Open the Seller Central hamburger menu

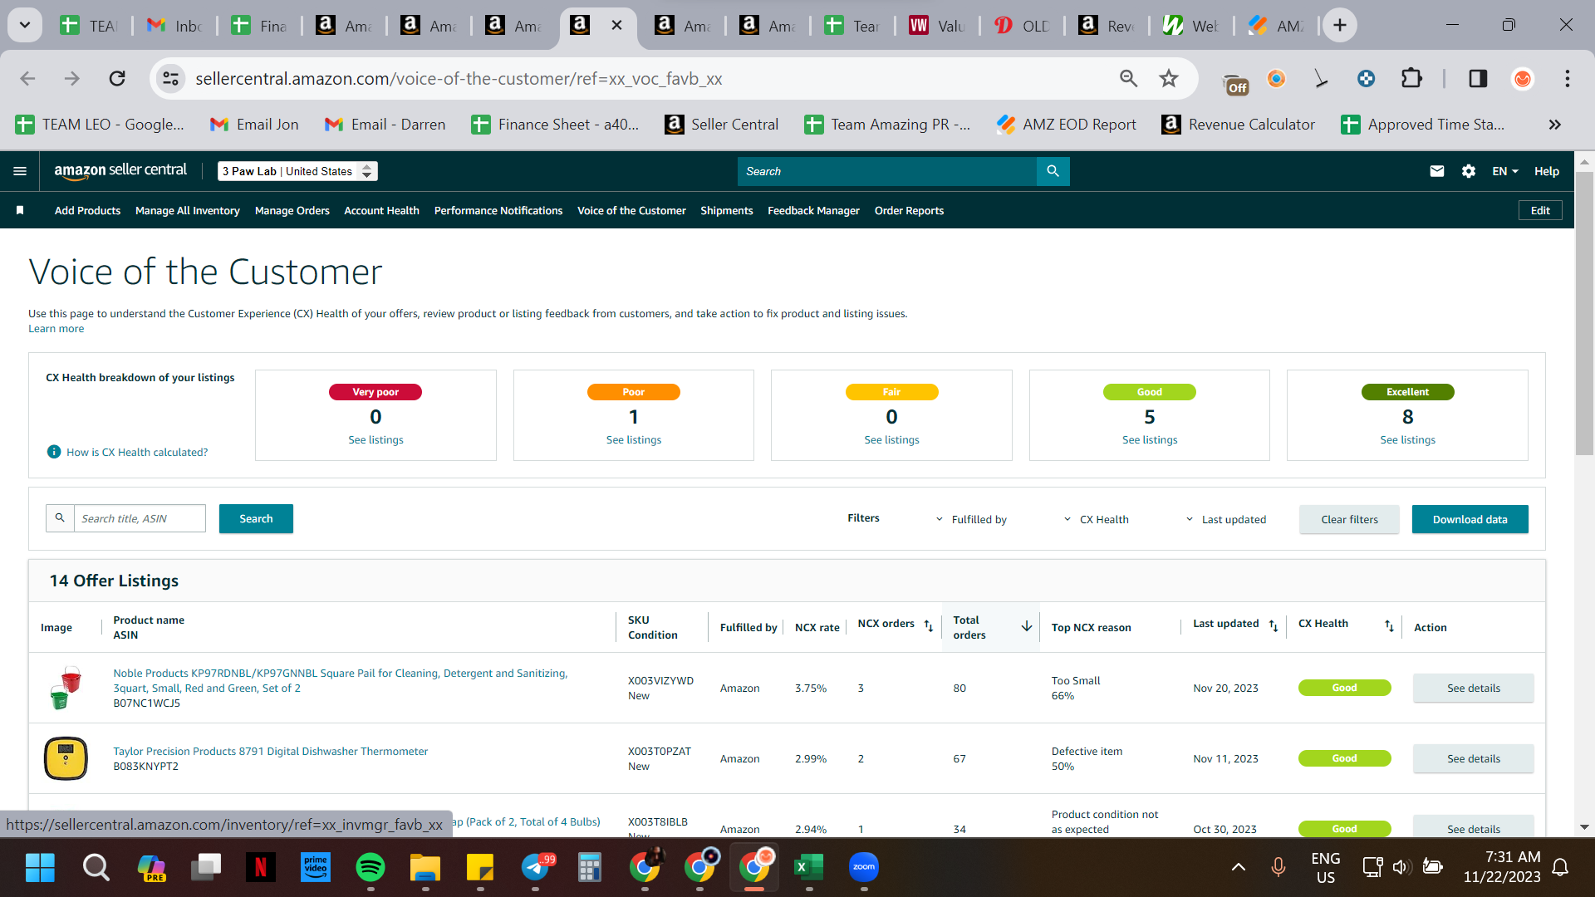20,171
